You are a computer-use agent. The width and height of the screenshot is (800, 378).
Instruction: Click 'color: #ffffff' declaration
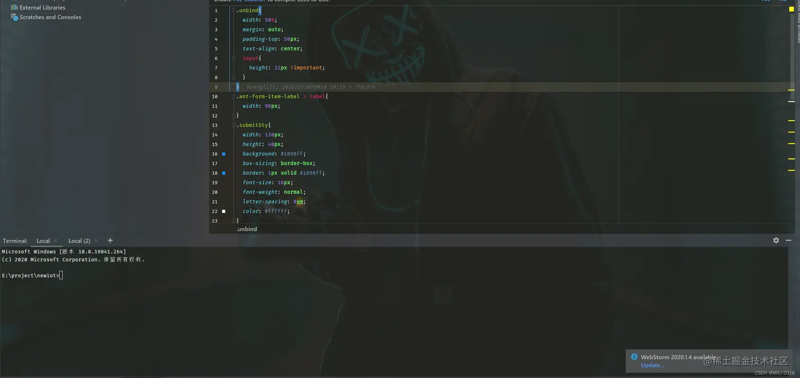(x=266, y=211)
